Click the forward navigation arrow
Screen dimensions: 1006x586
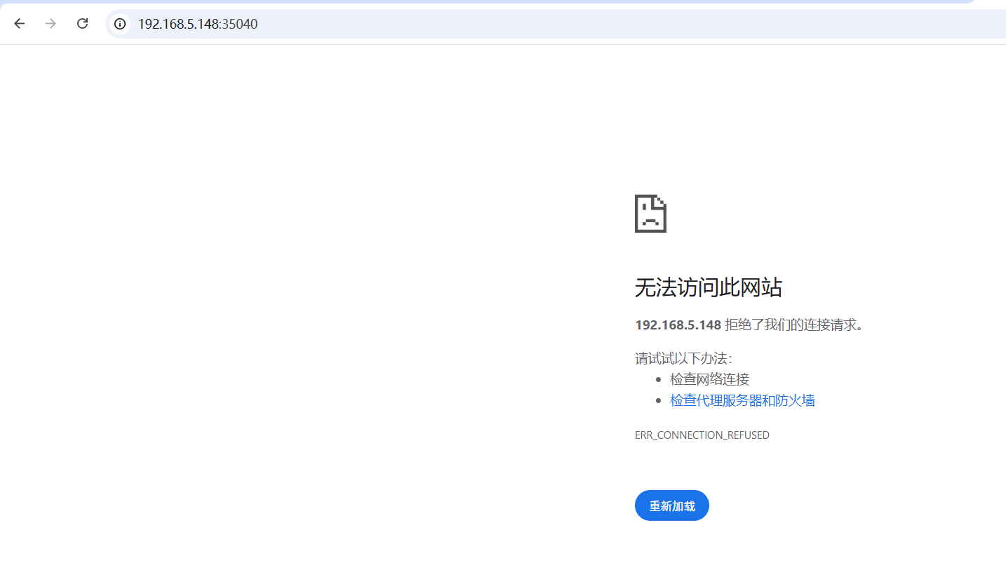coord(51,24)
